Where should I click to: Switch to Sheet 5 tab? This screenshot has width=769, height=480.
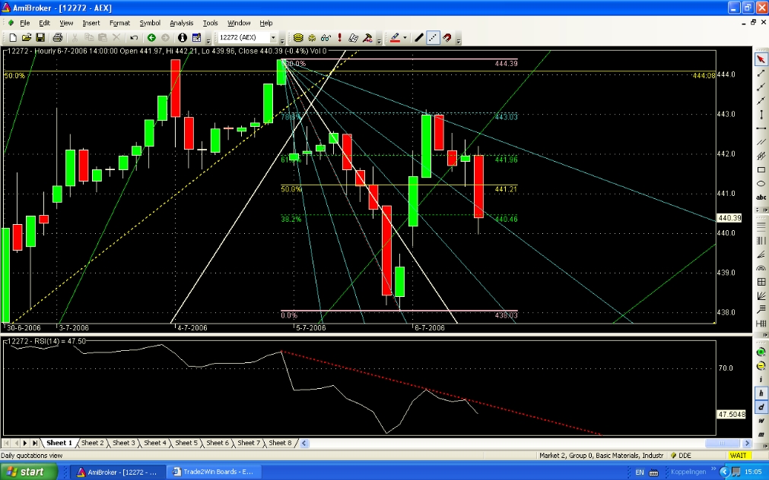coord(186,443)
